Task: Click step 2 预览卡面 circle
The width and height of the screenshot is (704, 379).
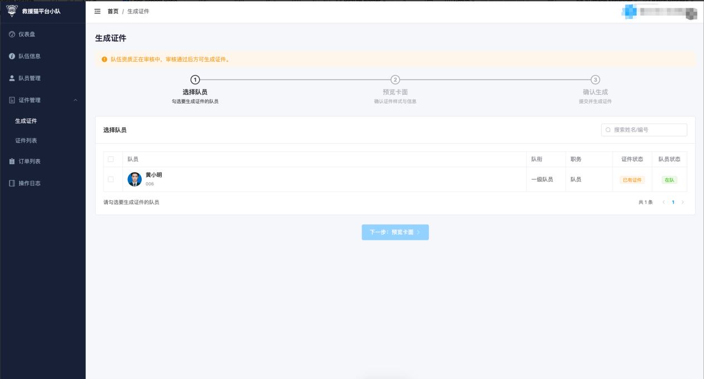Action: click(395, 80)
